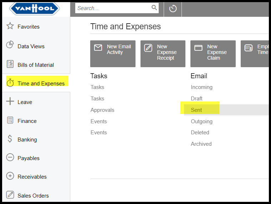Open the Sales Orders pencil icon
This screenshot has width=271, height=204.
pyautogui.click(x=10, y=195)
